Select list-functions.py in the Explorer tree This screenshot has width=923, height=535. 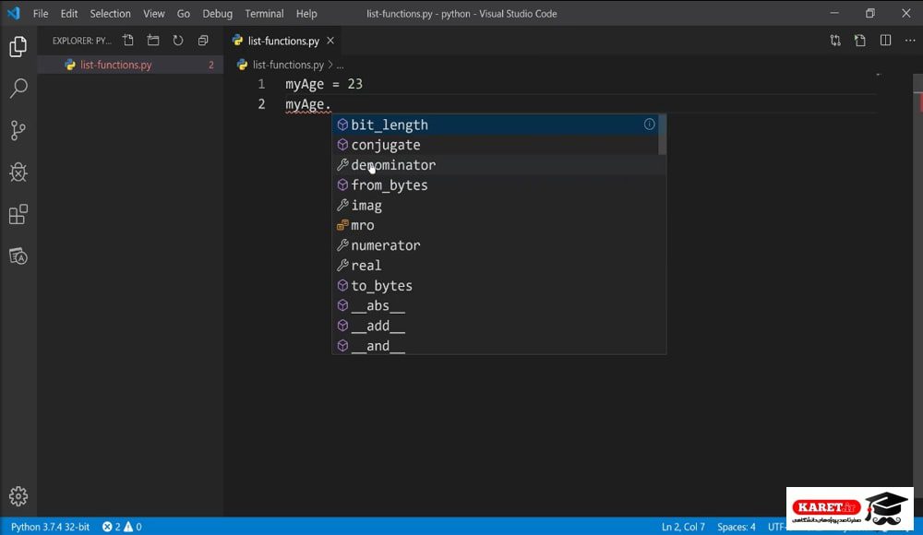coord(130,65)
